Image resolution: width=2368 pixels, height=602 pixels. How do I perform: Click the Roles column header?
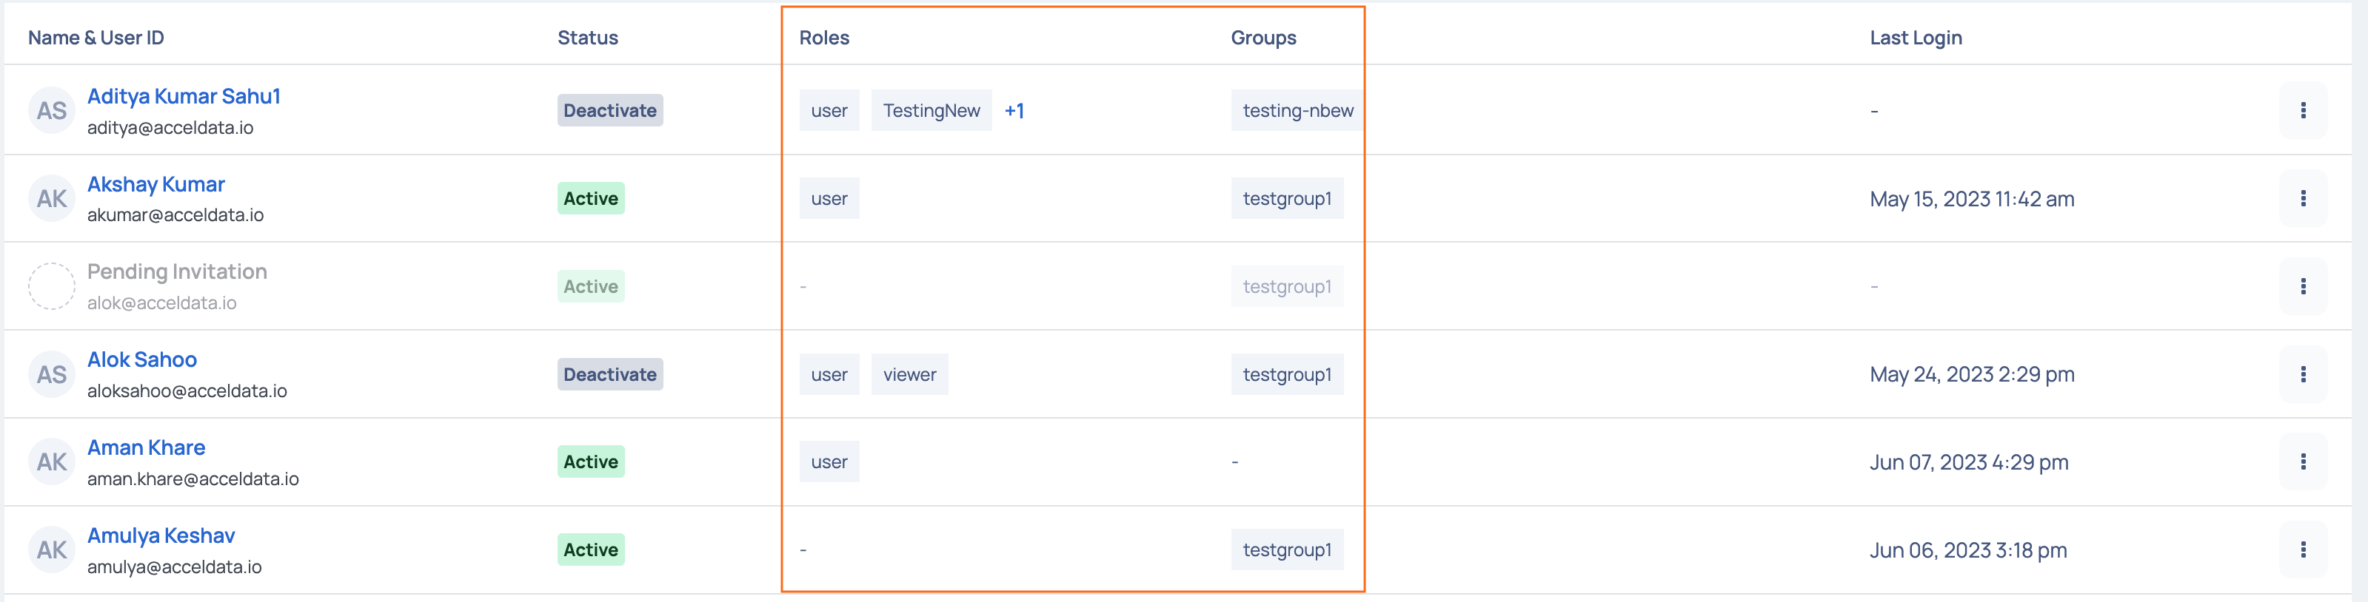click(x=825, y=38)
